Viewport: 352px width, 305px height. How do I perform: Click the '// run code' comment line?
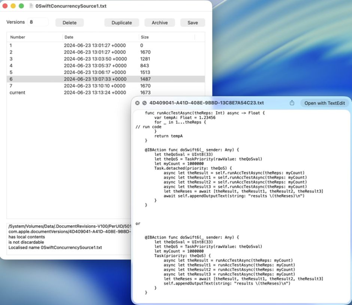click(x=148, y=127)
